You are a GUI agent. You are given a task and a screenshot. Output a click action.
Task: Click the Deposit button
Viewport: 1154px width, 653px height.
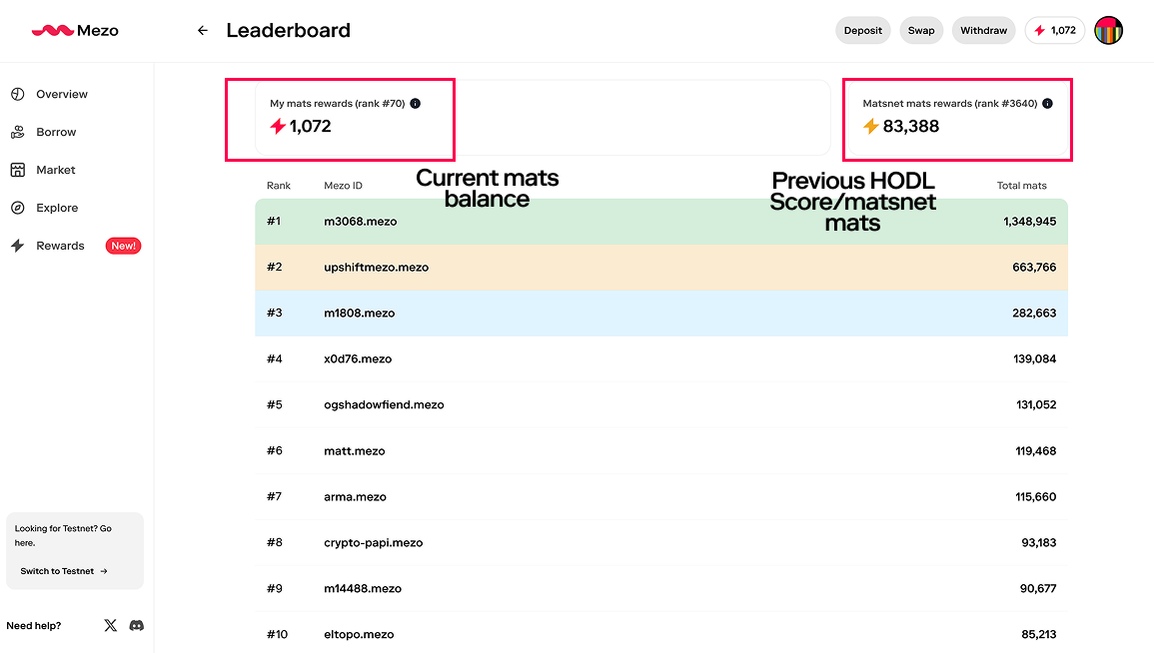coord(862,30)
